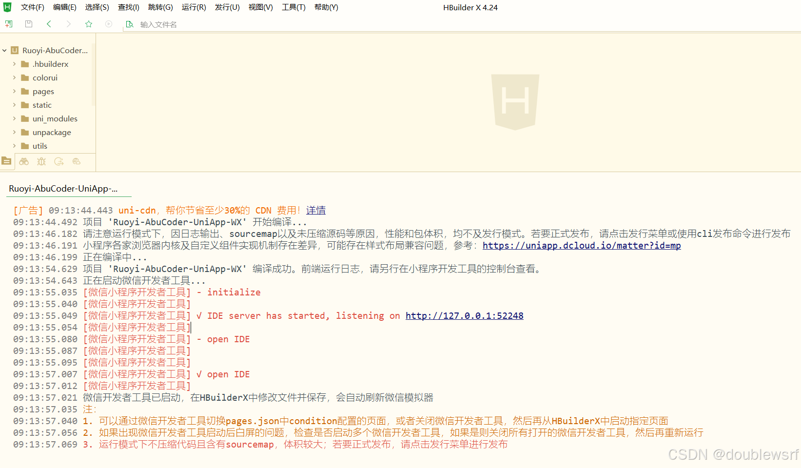This screenshot has width=801, height=468.
Task: Open the 选择(S) menu
Action: click(x=97, y=7)
